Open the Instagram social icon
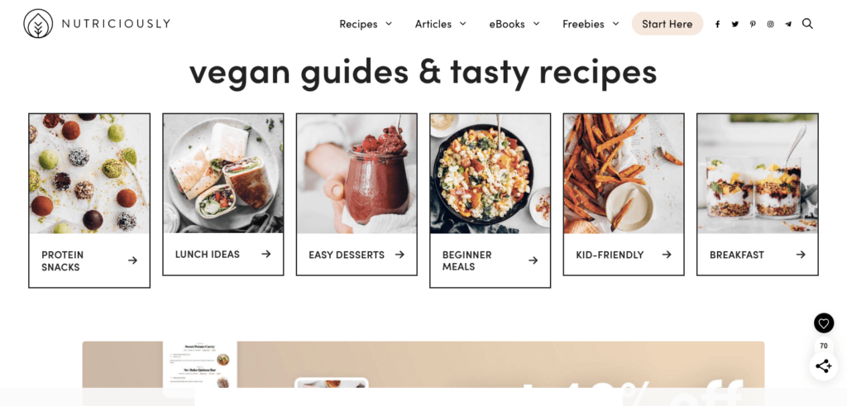847x406 pixels. pyautogui.click(x=770, y=24)
